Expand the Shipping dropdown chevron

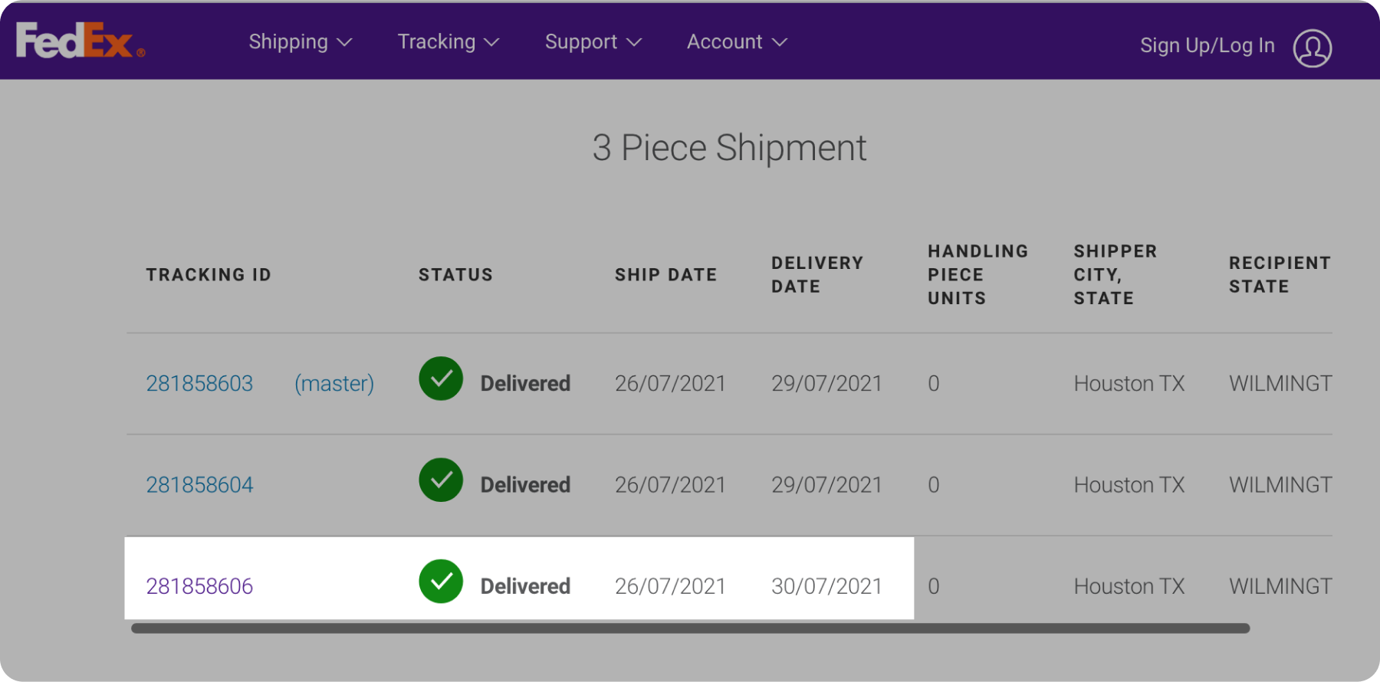pos(345,43)
